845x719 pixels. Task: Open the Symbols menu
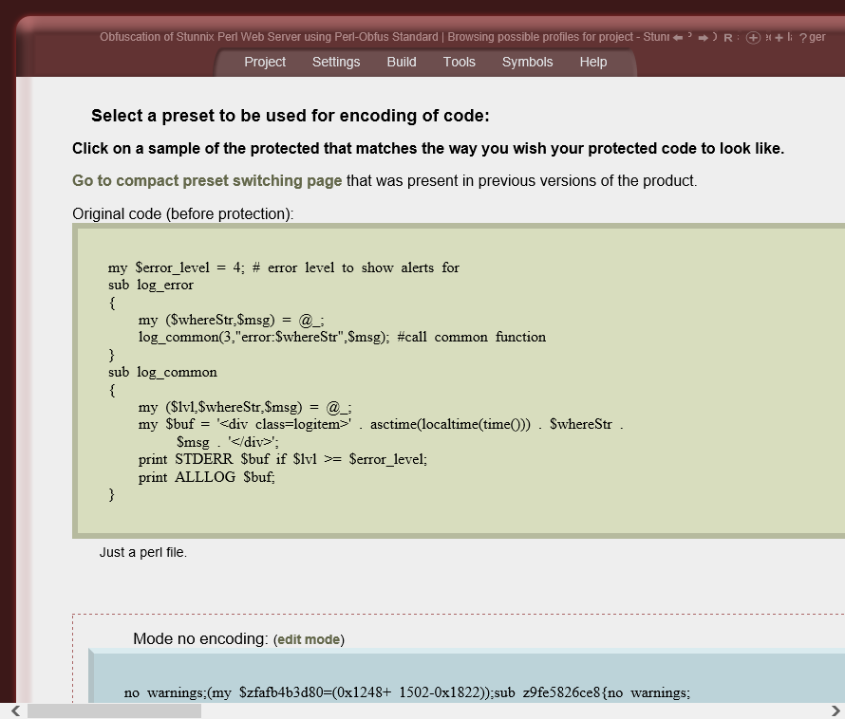pyautogui.click(x=527, y=62)
